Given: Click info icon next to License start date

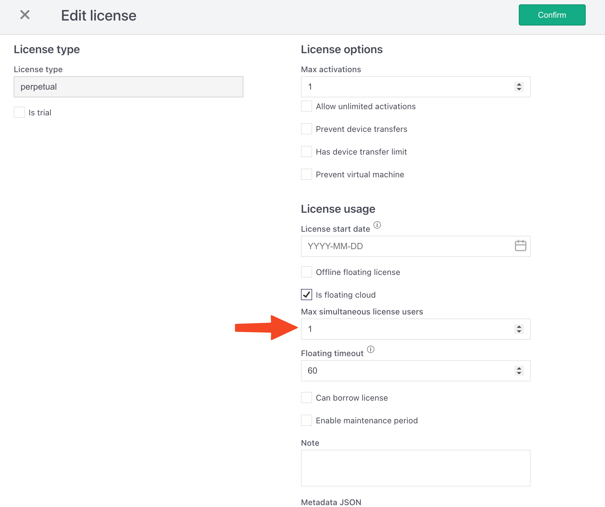Looking at the screenshot, I should pyautogui.click(x=377, y=225).
